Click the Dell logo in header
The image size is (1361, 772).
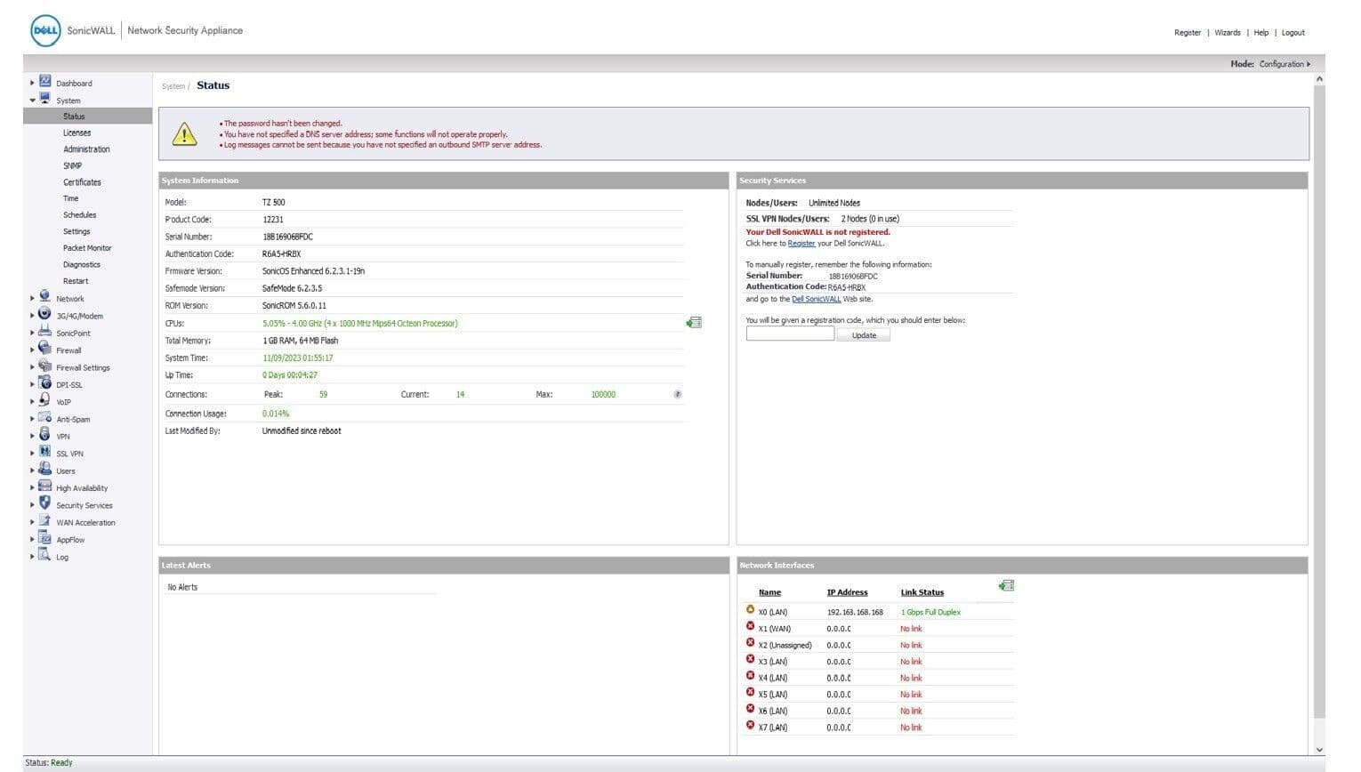pos(45,30)
